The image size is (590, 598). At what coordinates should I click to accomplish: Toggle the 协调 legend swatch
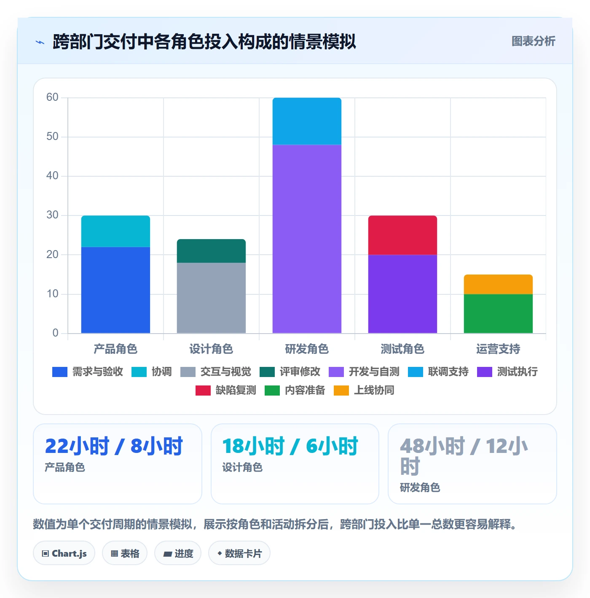coord(139,372)
